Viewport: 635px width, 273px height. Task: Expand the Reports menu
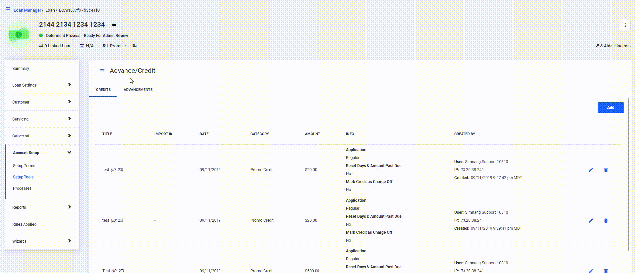(x=42, y=207)
